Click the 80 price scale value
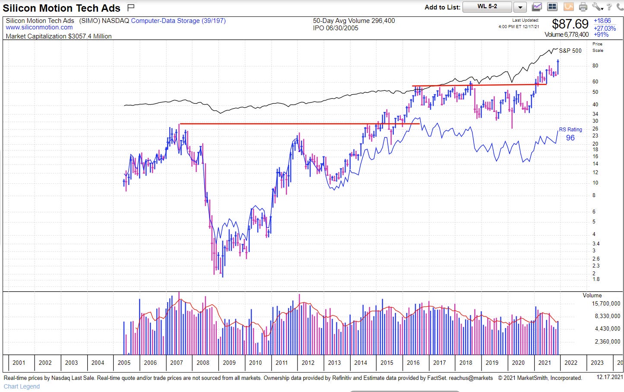Viewport: 624px width, 392px height. (x=595, y=66)
